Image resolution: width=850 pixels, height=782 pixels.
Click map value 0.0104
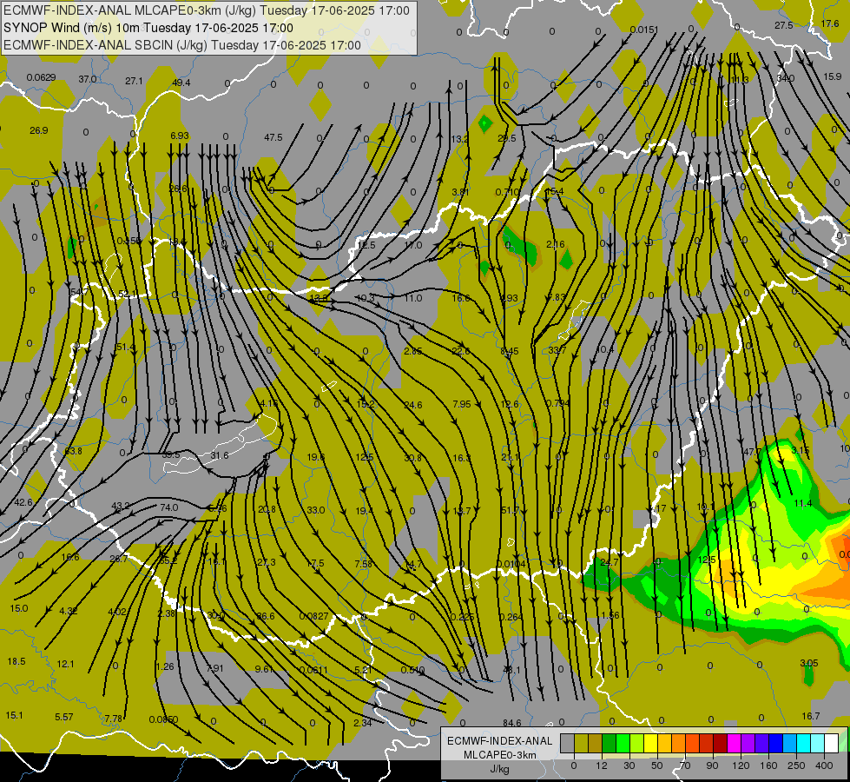tap(511, 565)
